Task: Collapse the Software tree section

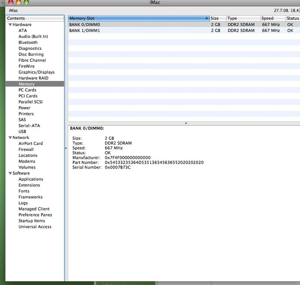Action: 10,173
